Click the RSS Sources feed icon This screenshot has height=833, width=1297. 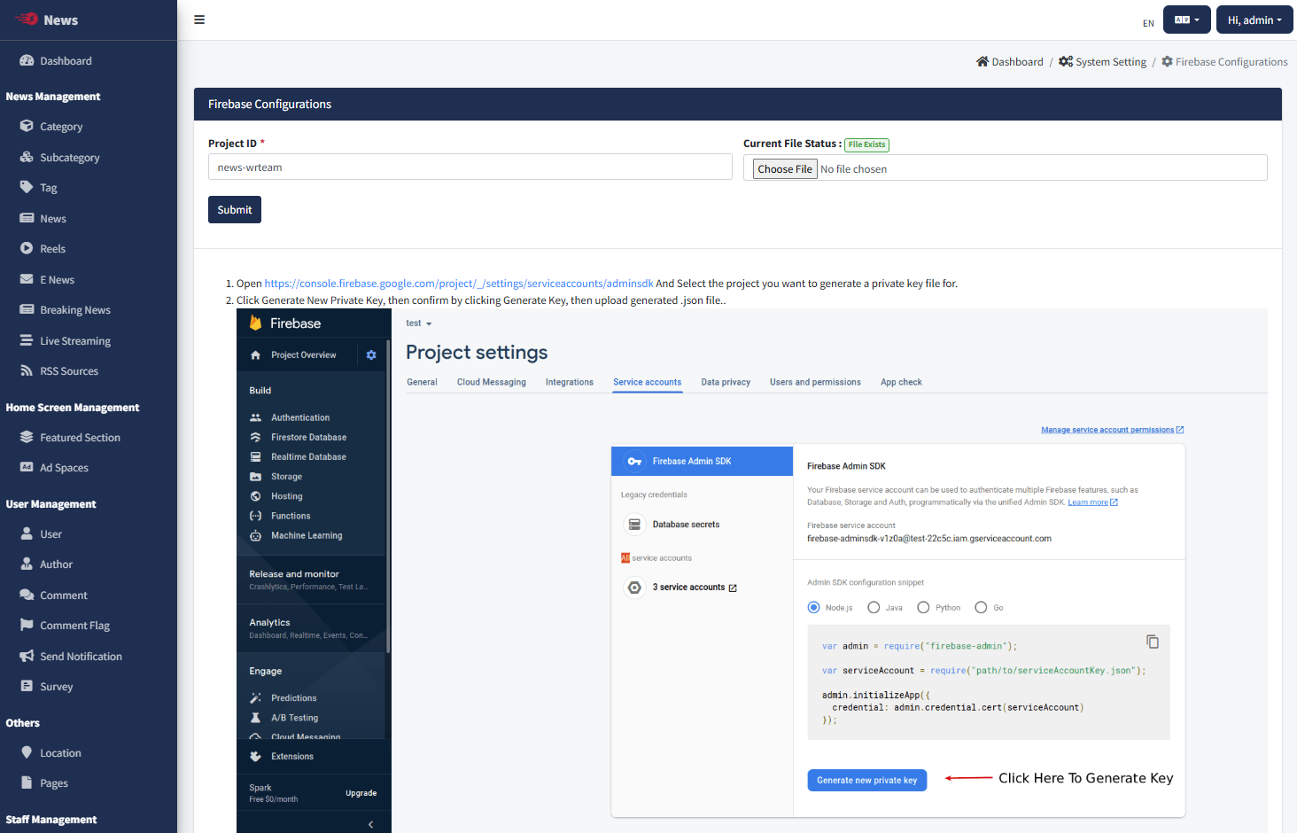pyautogui.click(x=27, y=370)
